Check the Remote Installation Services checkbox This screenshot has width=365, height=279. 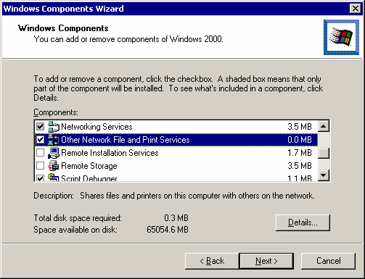pos(40,153)
